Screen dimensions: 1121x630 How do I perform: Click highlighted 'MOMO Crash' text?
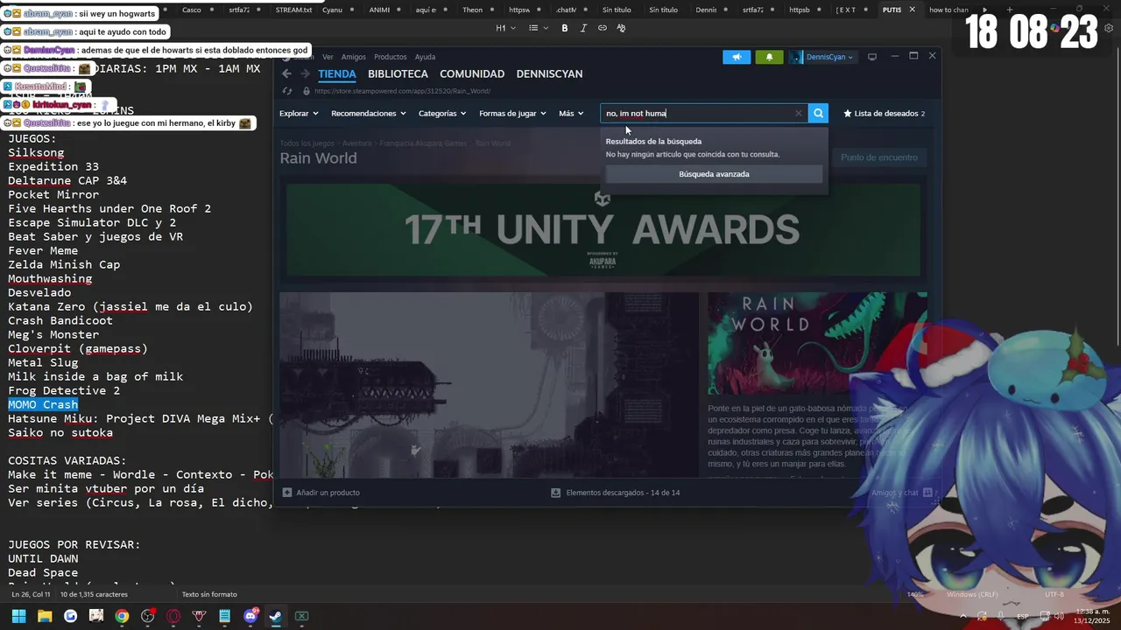coord(43,405)
